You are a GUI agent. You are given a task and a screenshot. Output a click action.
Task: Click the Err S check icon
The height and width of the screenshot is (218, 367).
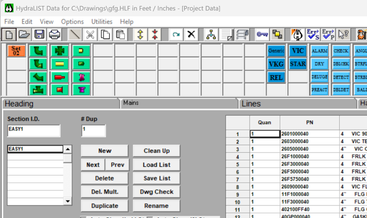coord(313,35)
